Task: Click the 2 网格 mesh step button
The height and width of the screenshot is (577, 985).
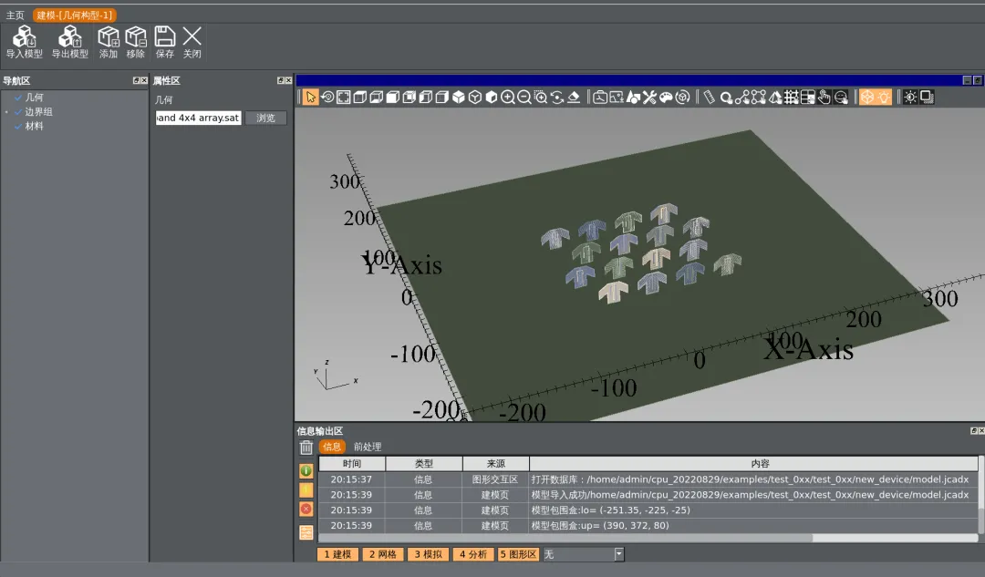Action: (x=383, y=554)
